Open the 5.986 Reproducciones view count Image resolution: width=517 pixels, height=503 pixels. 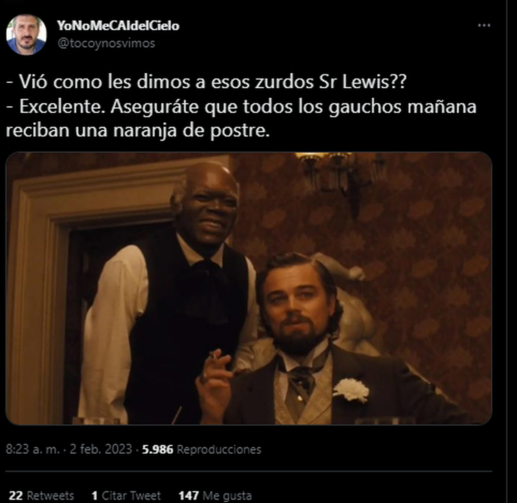[202, 450]
